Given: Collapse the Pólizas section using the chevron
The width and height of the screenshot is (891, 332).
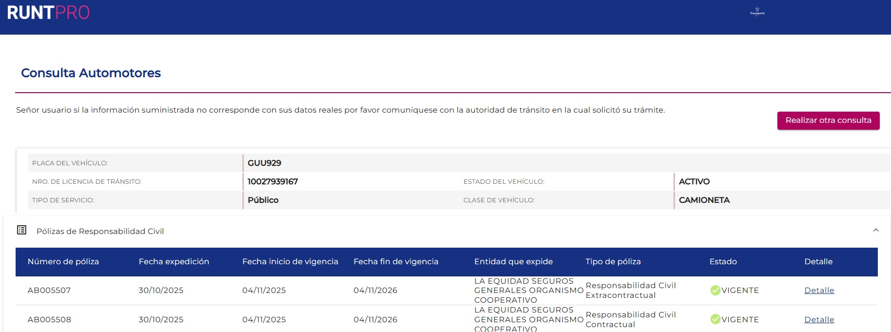Looking at the screenshot, I should (x=875, y=230).
